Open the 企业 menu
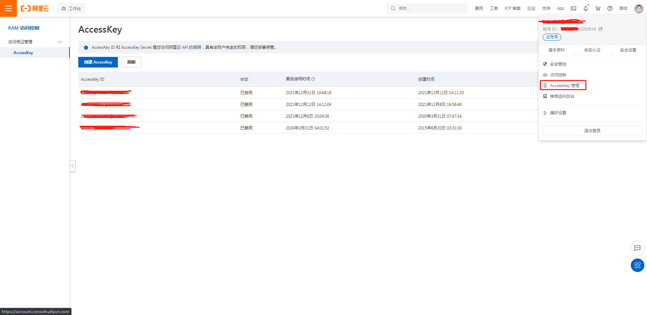 [x=531, y=8]
